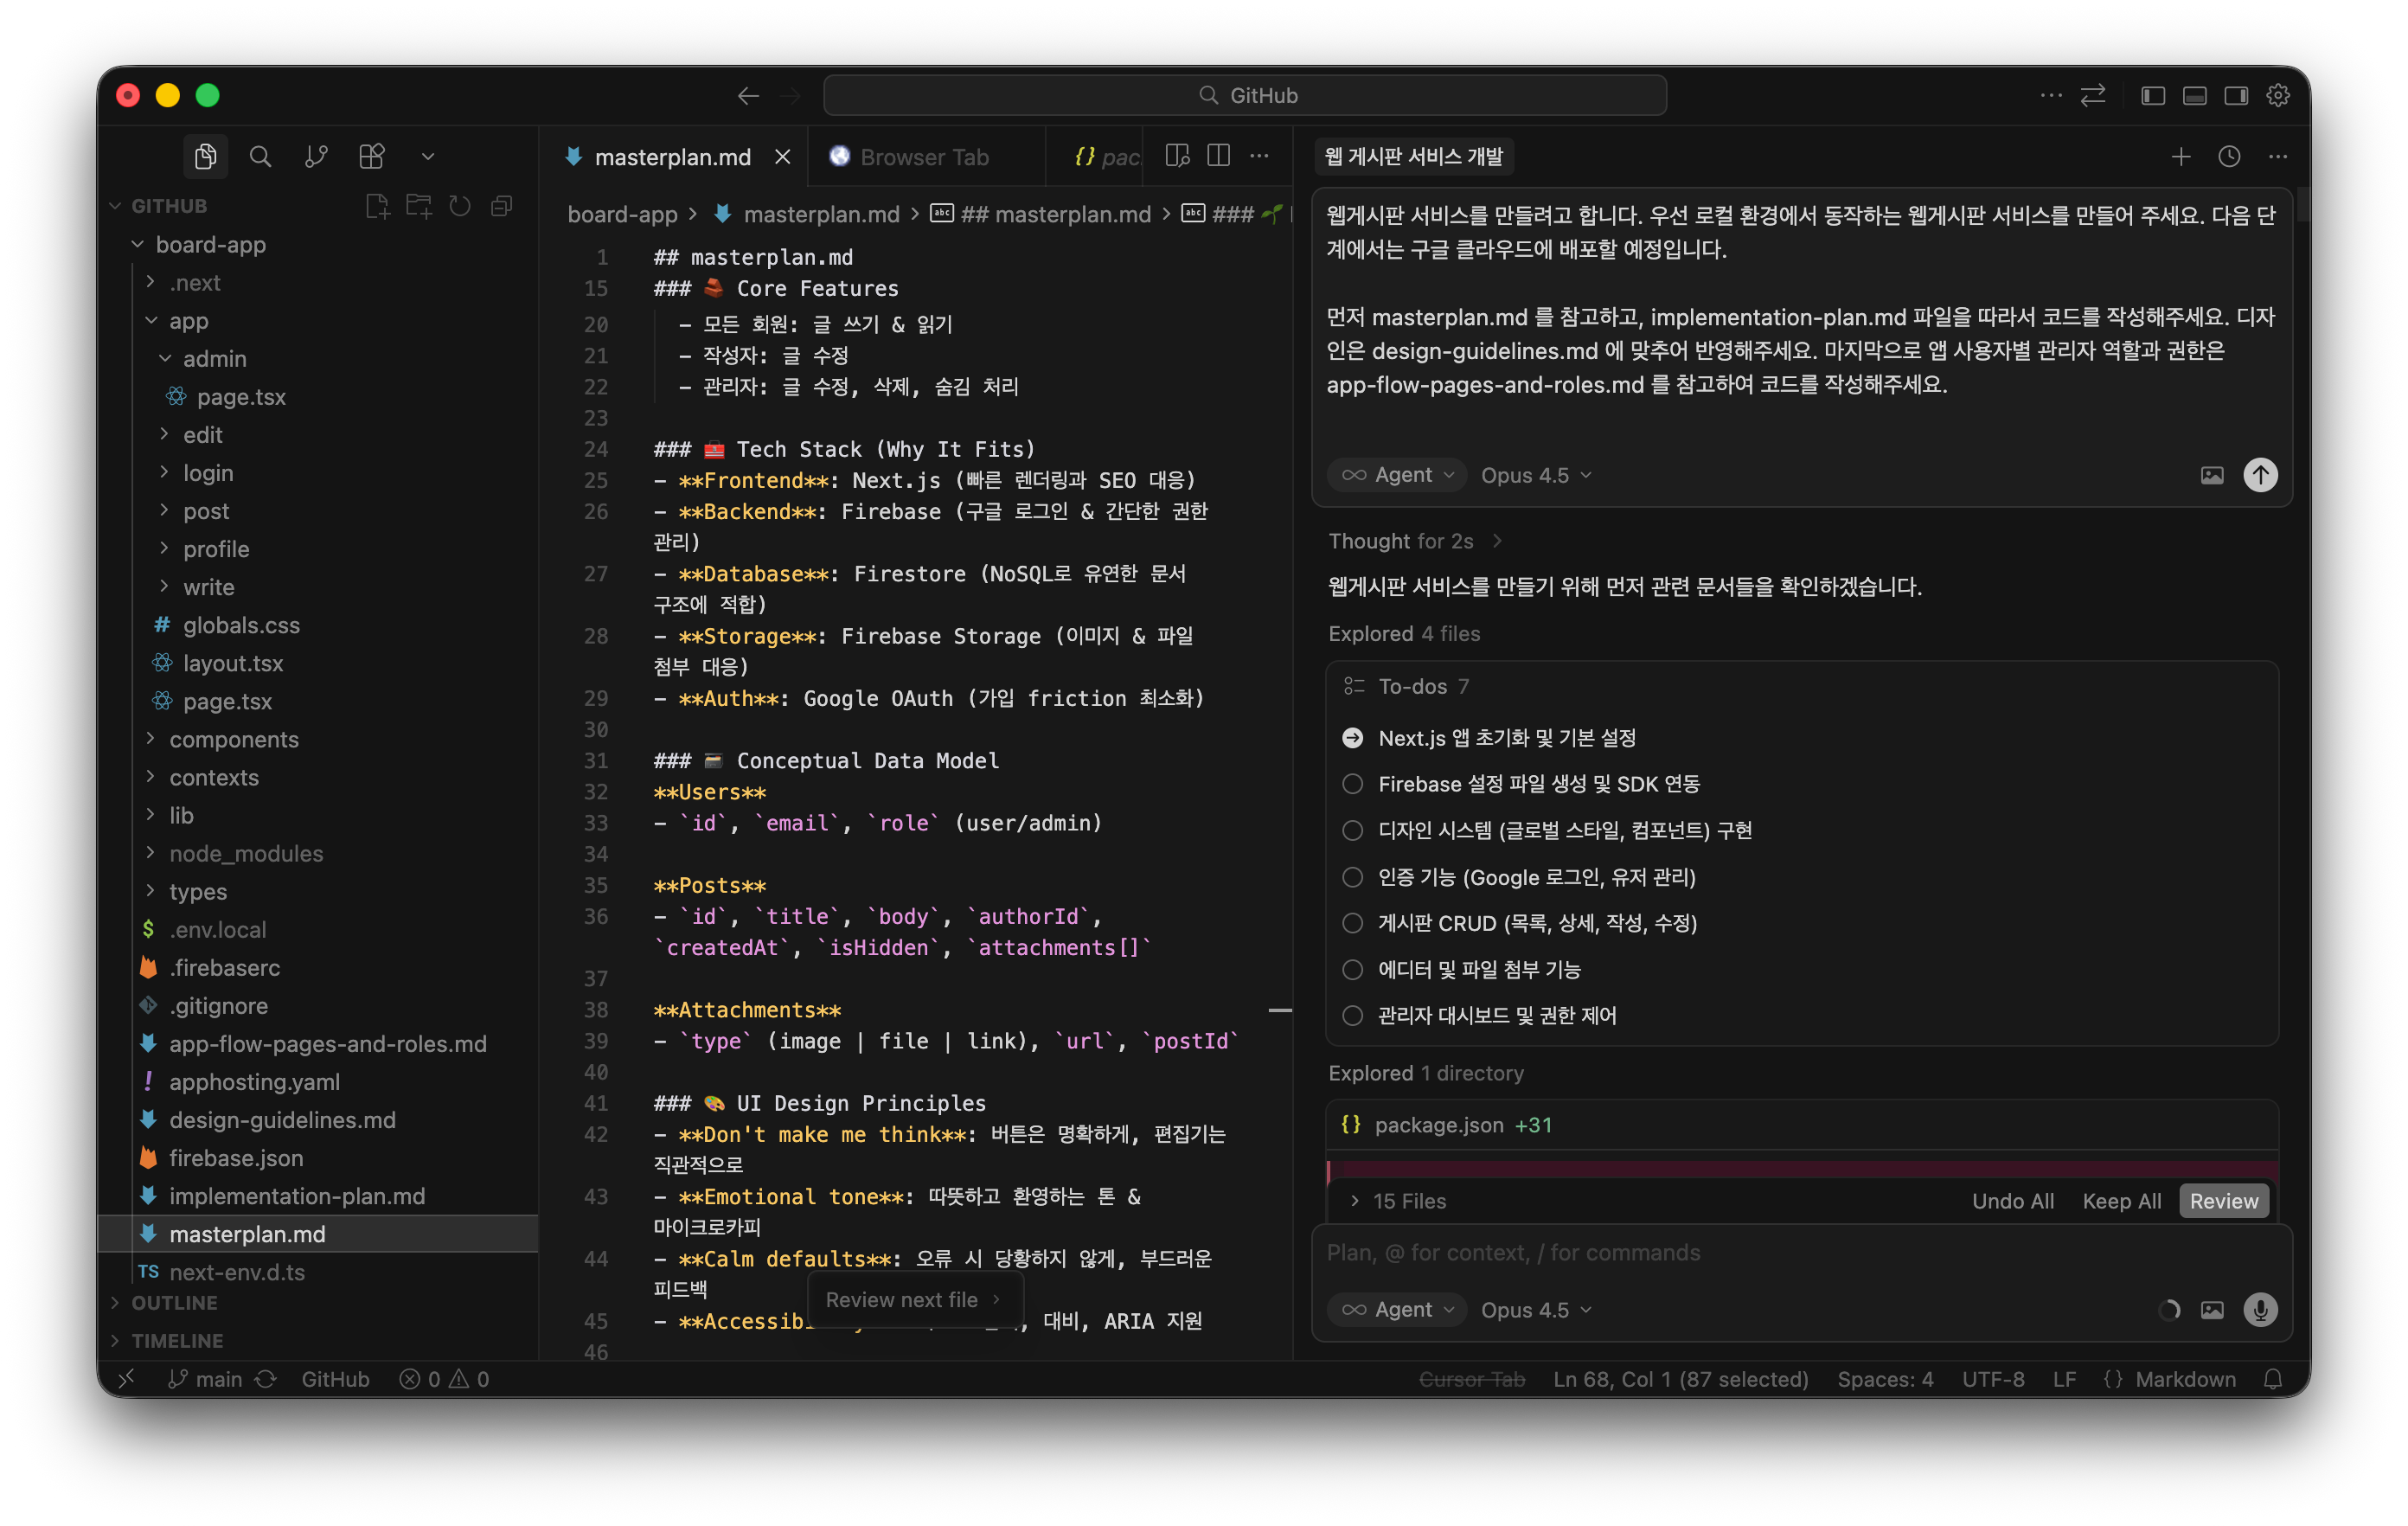Start a new chat with plus icon
Image resolution: width=2408 pixels, height=1526 pixels.
[x=2181, y=157]
